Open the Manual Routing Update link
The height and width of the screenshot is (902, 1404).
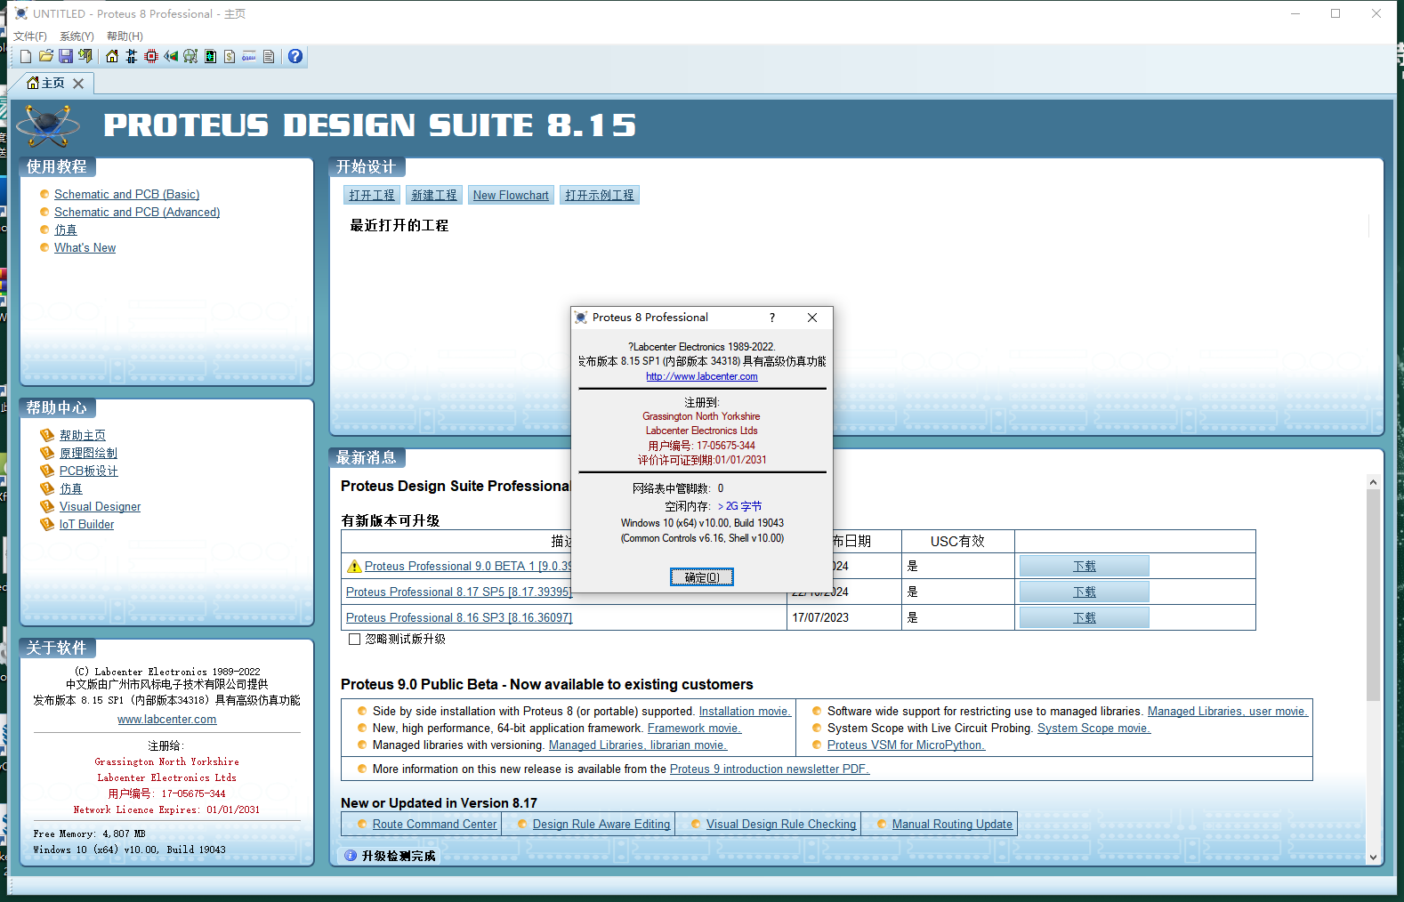952,824
